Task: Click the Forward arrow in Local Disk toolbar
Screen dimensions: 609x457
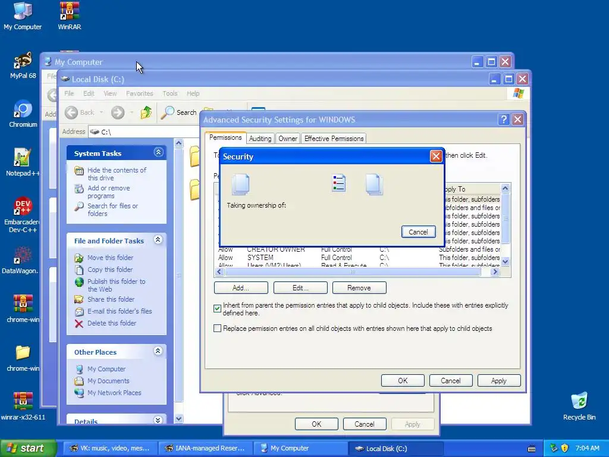Action: [118, 112]
